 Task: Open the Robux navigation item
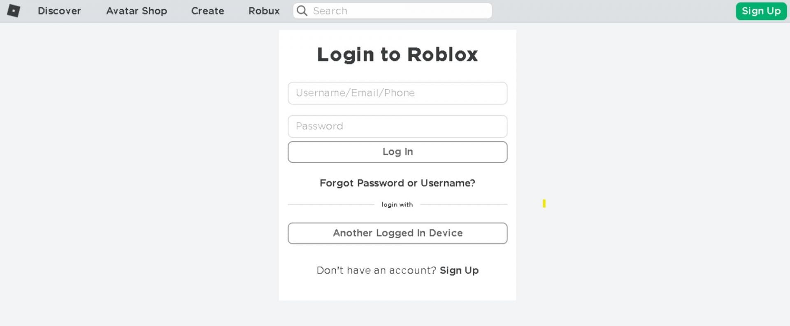pyautogui.click(x=264, y=11)
